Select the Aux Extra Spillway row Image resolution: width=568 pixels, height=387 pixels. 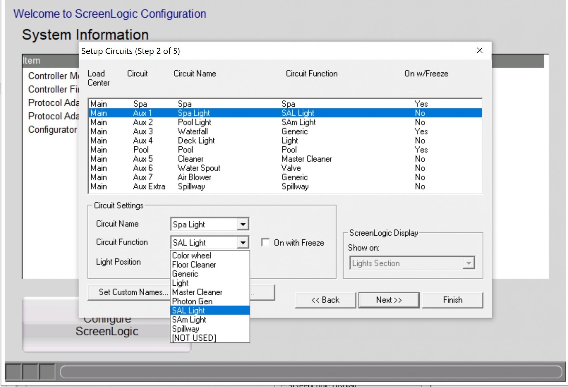pyautogui.click(x=285, y=186)
